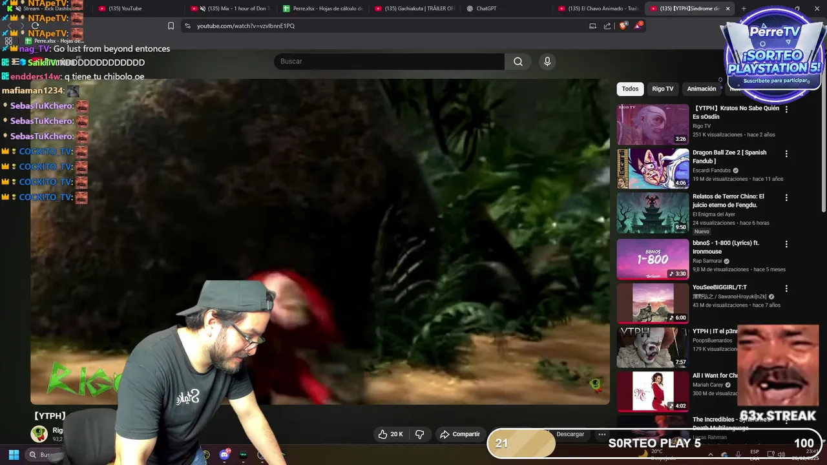Open Kratos No Sabe Quién video thumbnail
The width and height of the screenshot is (827, 465).
(x=653, y=125)
